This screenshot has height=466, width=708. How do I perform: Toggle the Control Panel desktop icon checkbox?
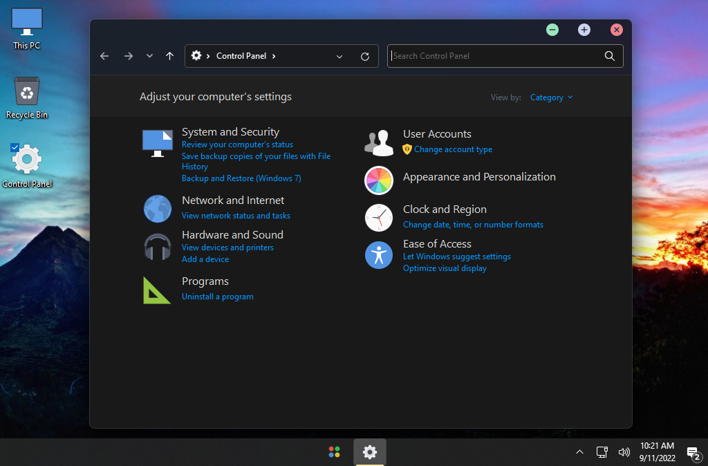tap(15, 147)
